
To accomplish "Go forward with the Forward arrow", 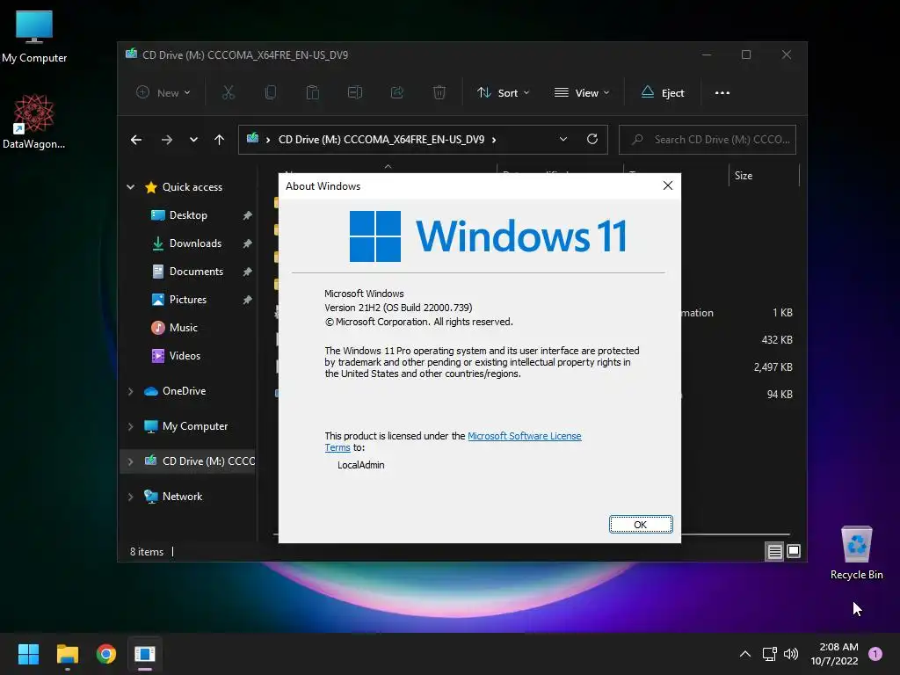I will tap(166, 140).
